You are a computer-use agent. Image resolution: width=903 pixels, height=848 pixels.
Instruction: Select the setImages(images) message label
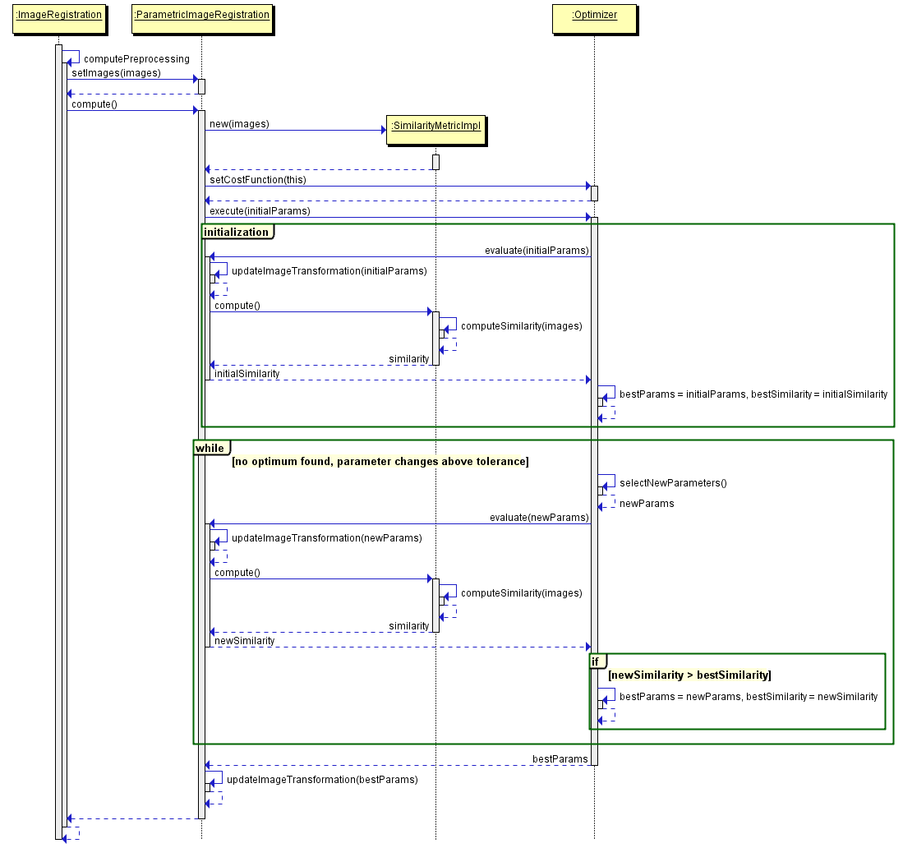point(116,73)
